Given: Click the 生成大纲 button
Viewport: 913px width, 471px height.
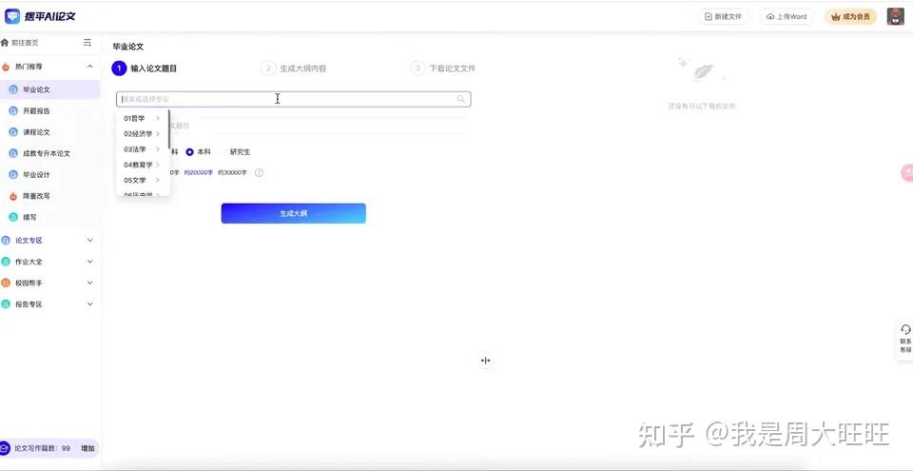Looking at the screenshot, I should (x=294, y=213).
